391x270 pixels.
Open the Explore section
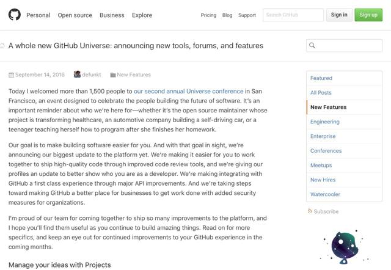[142, 15]
